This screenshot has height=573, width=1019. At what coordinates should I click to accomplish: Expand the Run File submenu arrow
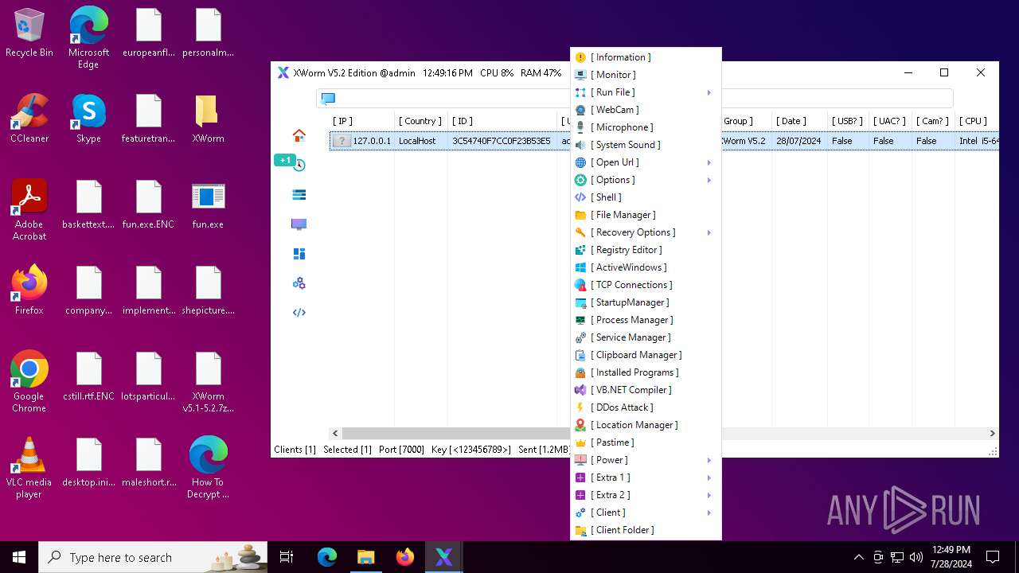(x=709, y=92)
